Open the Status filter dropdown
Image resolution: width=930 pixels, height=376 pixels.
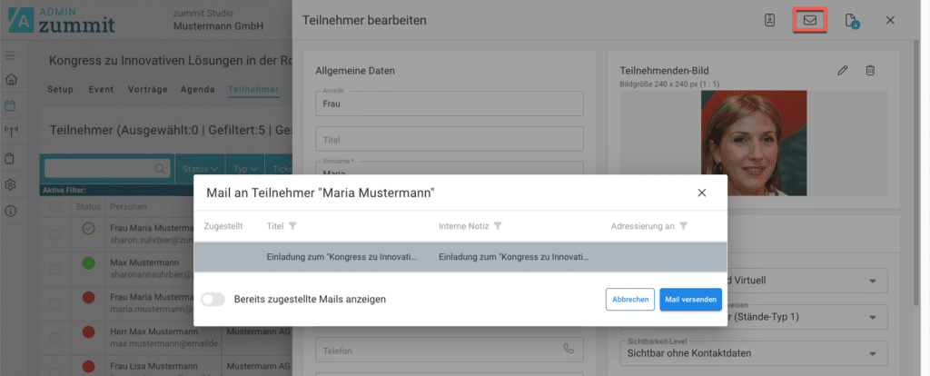(x=201, y=168)
